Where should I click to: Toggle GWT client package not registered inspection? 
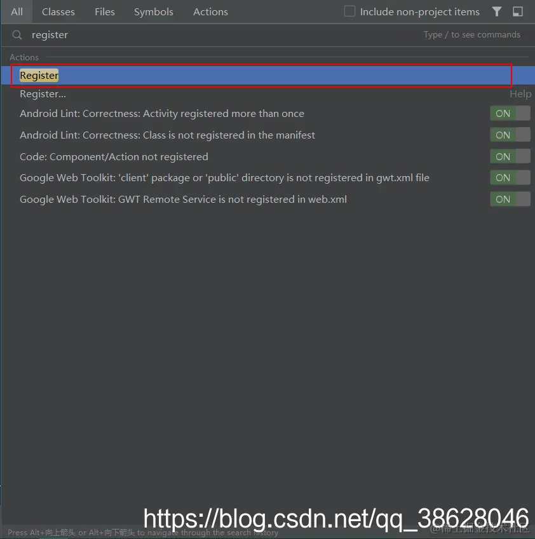[510, 178]
